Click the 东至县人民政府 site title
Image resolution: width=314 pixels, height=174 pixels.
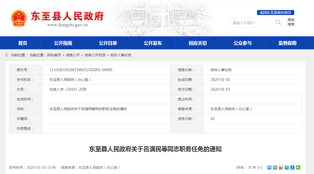pyautogui.click(x=67, y=16)
